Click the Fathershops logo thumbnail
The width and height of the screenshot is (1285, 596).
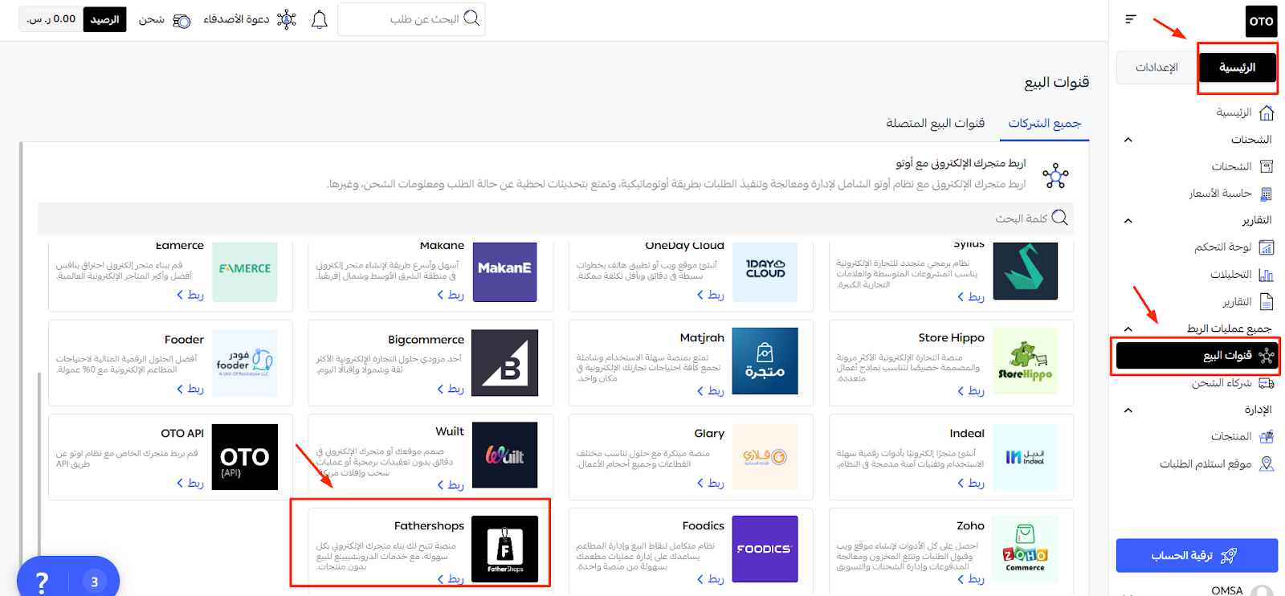tap(505, 549)
